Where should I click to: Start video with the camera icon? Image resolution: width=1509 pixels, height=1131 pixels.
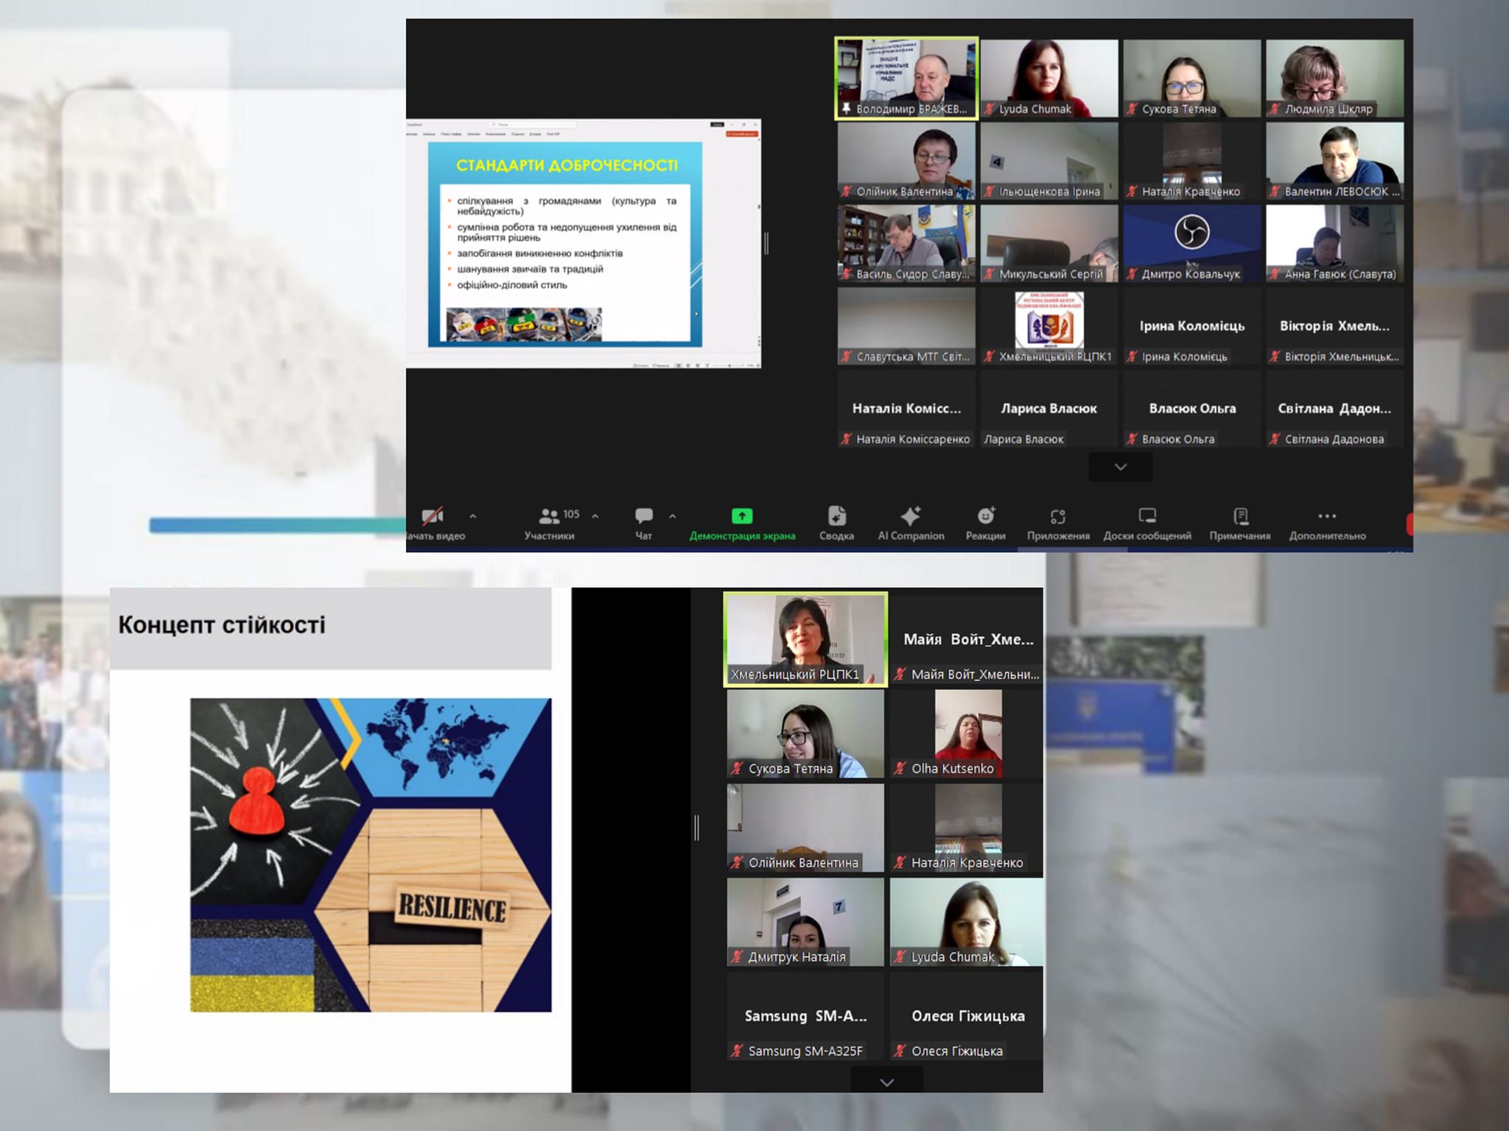pos(433,517)
